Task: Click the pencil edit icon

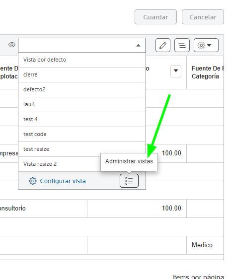Action: [163, 45]
